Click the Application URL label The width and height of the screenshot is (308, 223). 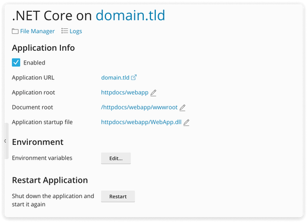click(33, 77)
